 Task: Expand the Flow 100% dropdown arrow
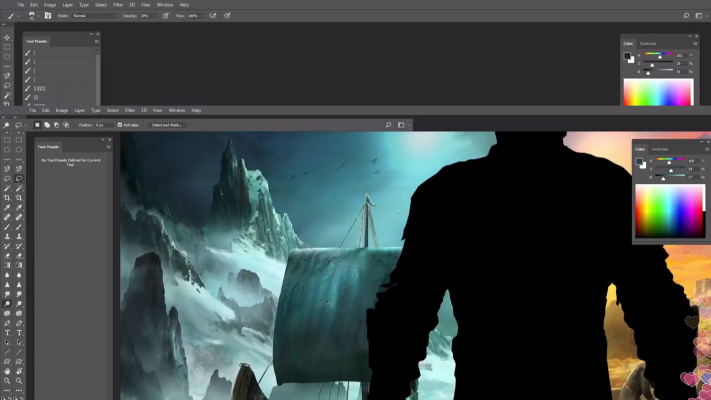tap(203, 16)
